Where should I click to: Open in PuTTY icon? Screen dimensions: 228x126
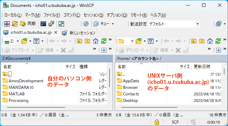coord(51,24)
